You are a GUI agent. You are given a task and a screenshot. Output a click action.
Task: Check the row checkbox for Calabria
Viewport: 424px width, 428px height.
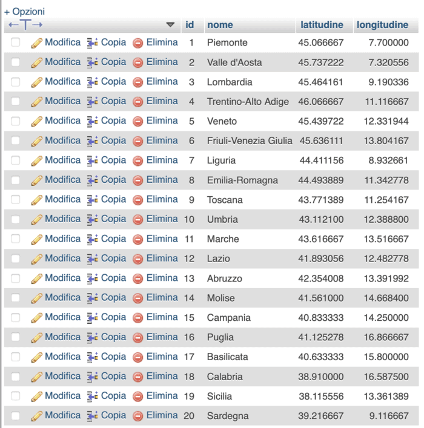point(16,377)
